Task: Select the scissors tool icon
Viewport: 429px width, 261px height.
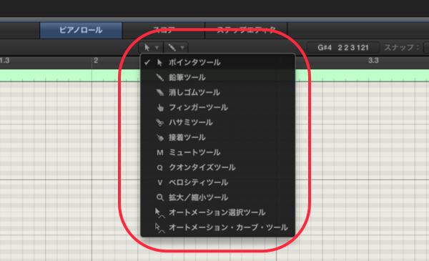Action: (159, 122)
